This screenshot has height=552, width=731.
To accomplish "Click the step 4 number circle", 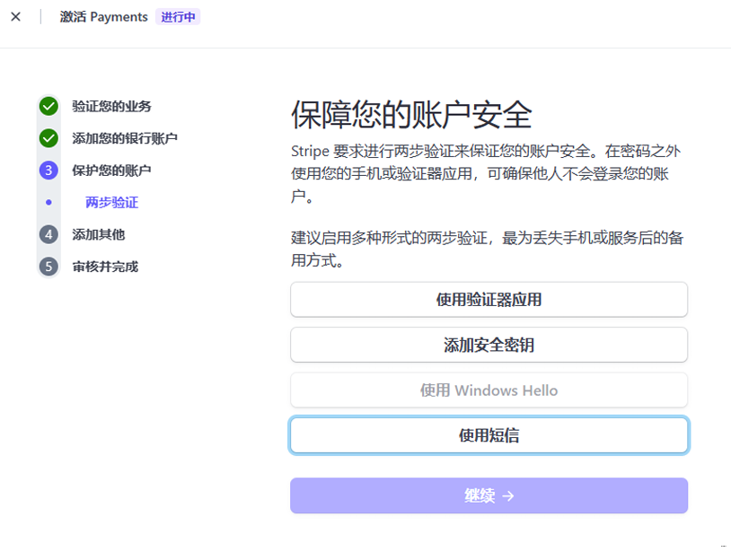I will 48,234.
